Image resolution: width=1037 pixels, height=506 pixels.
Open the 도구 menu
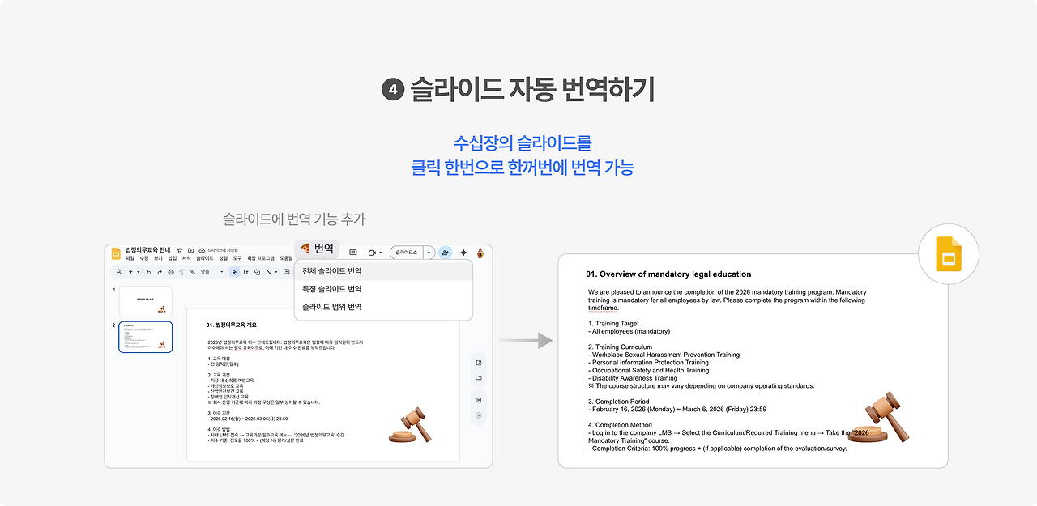click(x=237, y=258)
